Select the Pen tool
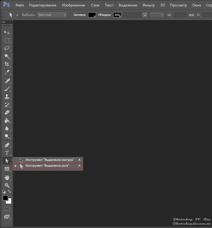Screen dimensions: 212x228 7,145
